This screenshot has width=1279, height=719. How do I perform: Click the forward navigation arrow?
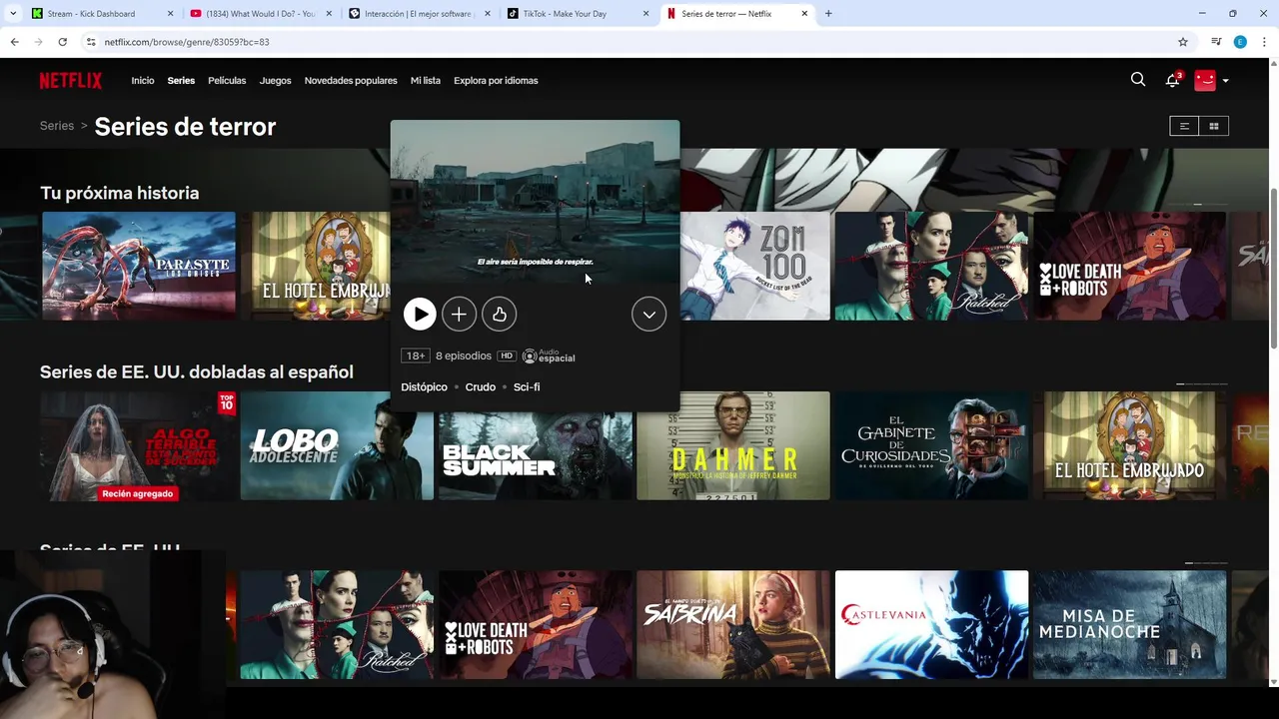[38, 42]
